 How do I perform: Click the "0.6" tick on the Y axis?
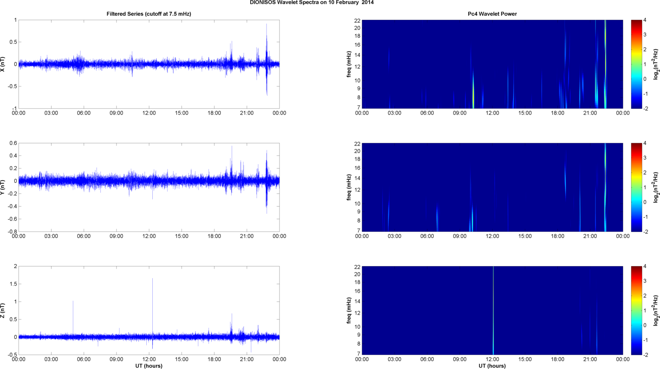click(13, 143)
